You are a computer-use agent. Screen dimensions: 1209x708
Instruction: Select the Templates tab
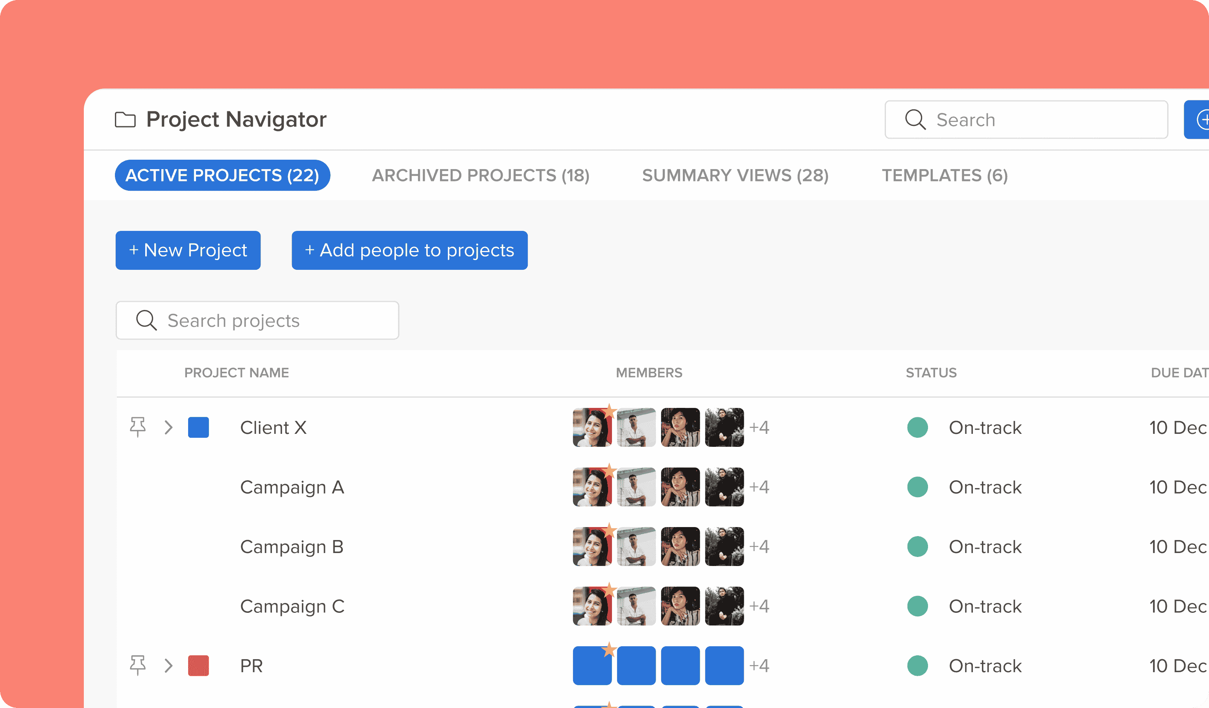[x=945, y=175]
